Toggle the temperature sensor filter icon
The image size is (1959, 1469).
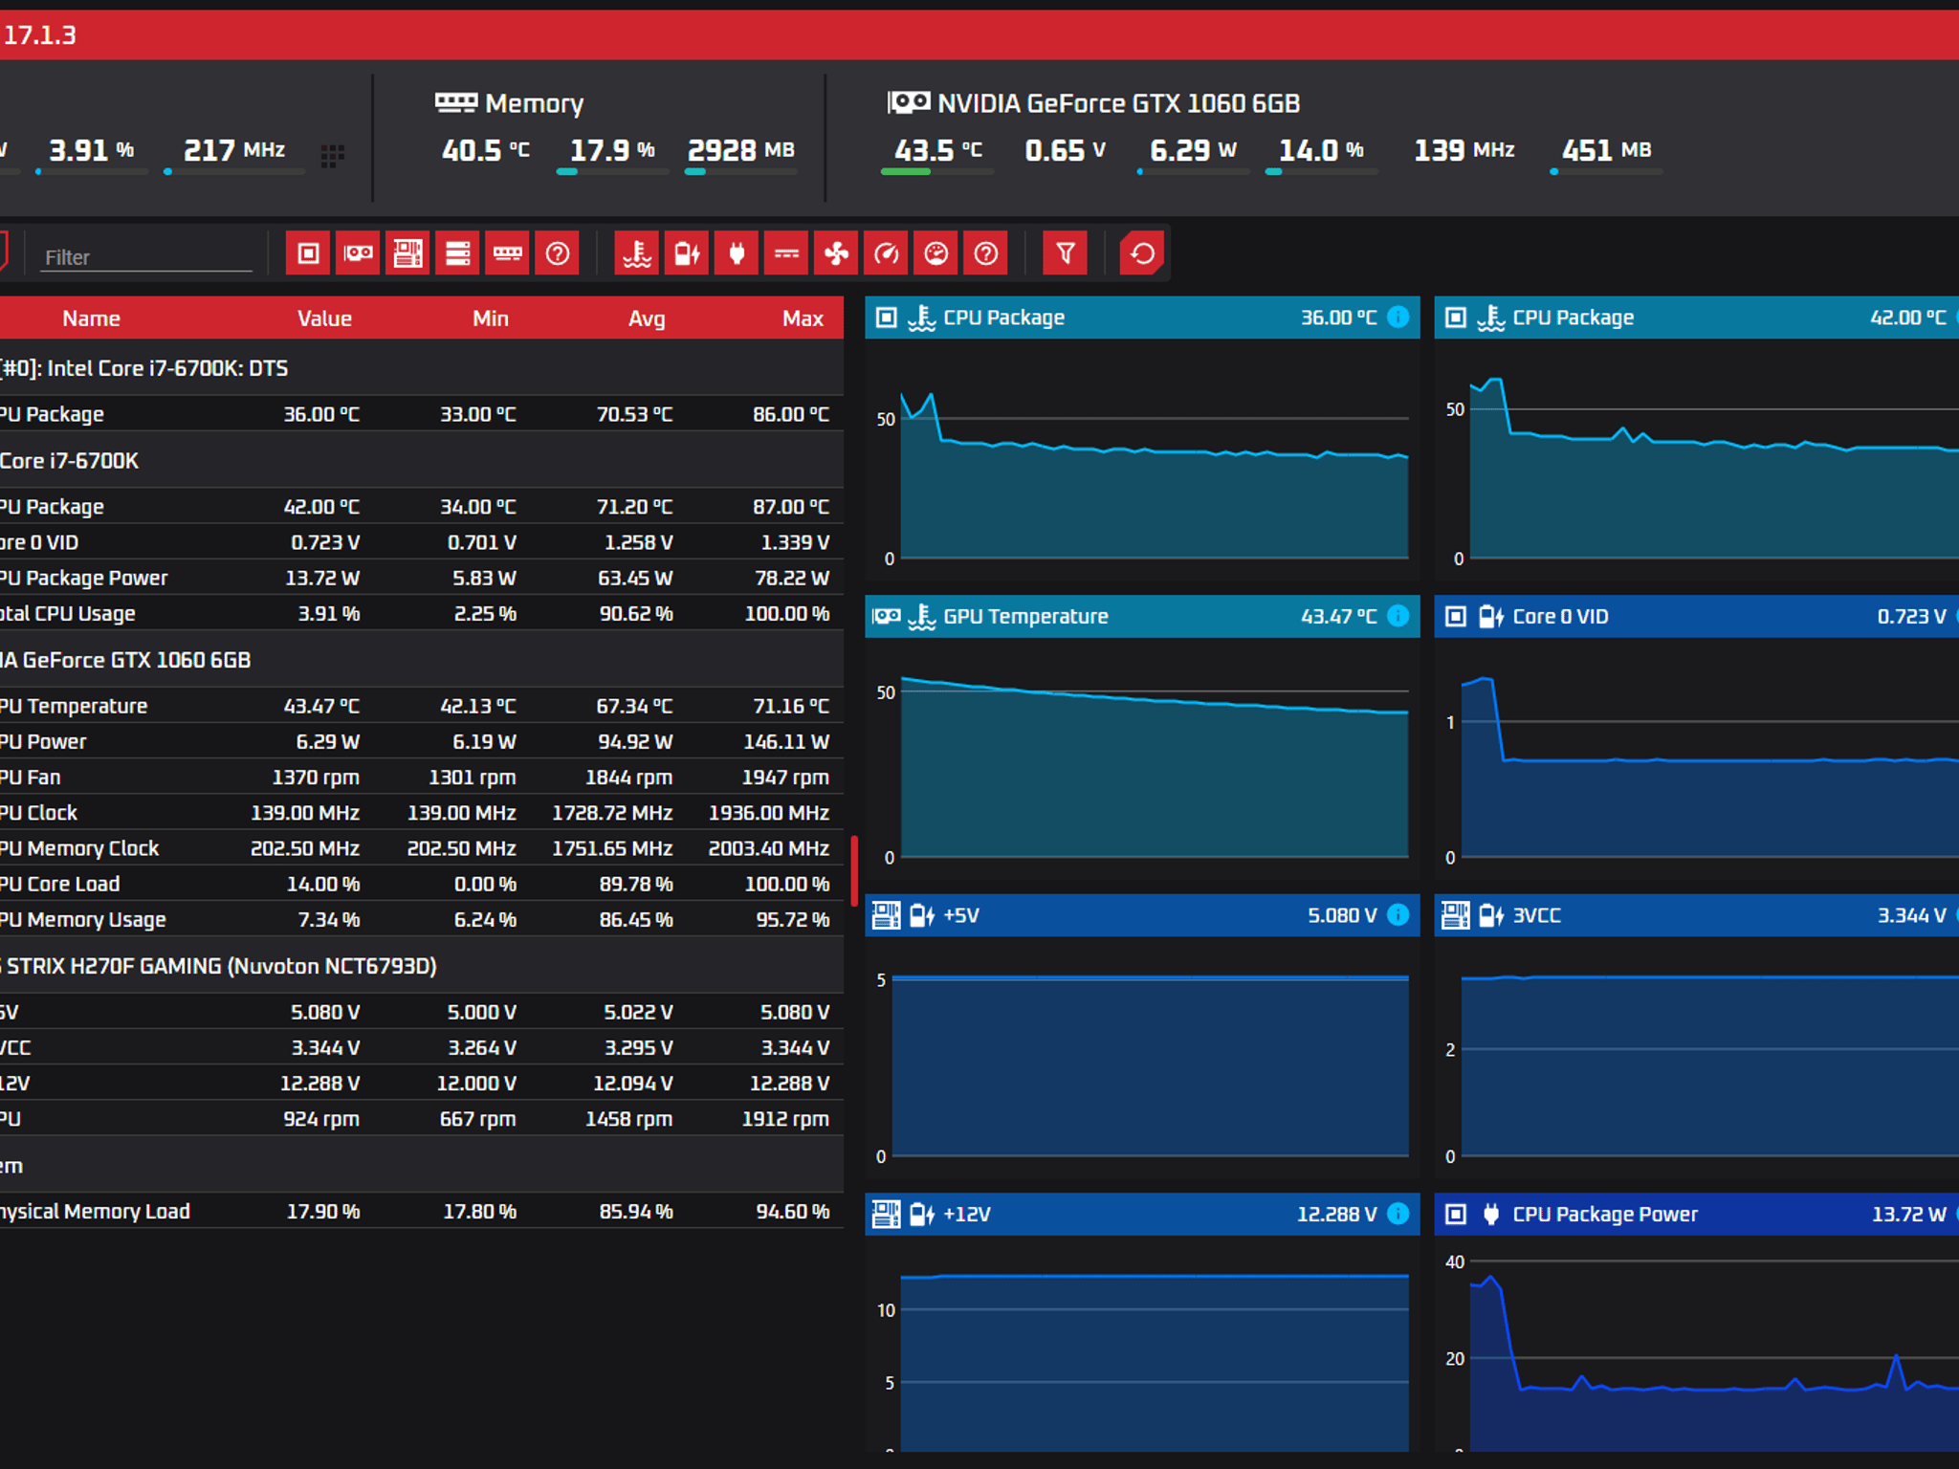tap(637, 253)
